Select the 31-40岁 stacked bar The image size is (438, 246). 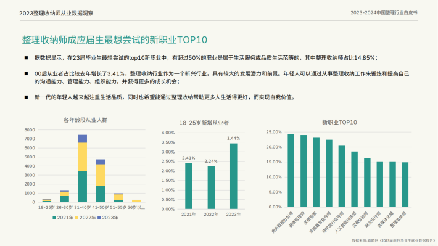[x=83, y=168]
